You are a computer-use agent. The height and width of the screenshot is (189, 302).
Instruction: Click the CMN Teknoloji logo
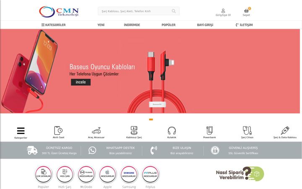(x=59, y=12)
